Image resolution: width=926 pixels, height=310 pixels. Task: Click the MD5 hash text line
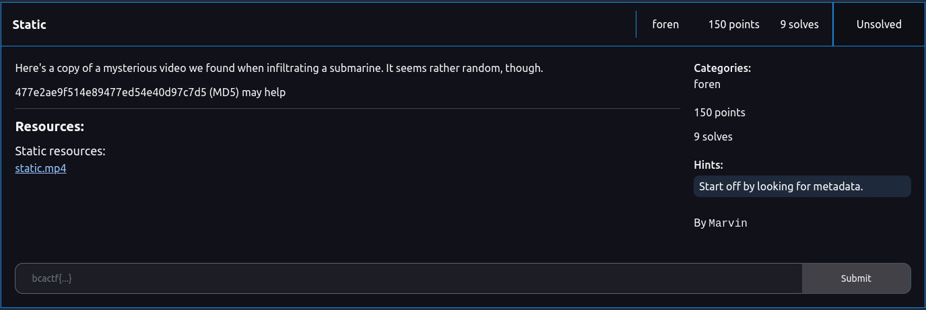click(150, 92)
